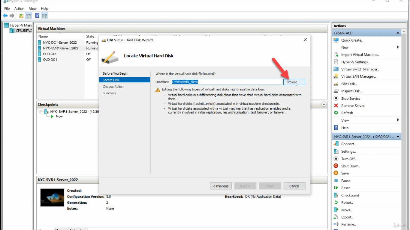Select NYC-DC1-Server_2022 virtual machine

(60, 43)
